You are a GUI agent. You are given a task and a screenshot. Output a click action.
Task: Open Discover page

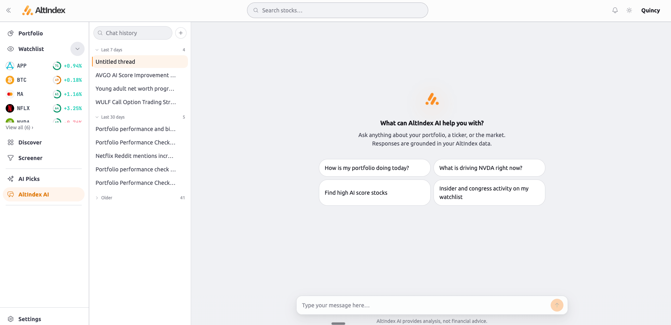tap(30, 142)
